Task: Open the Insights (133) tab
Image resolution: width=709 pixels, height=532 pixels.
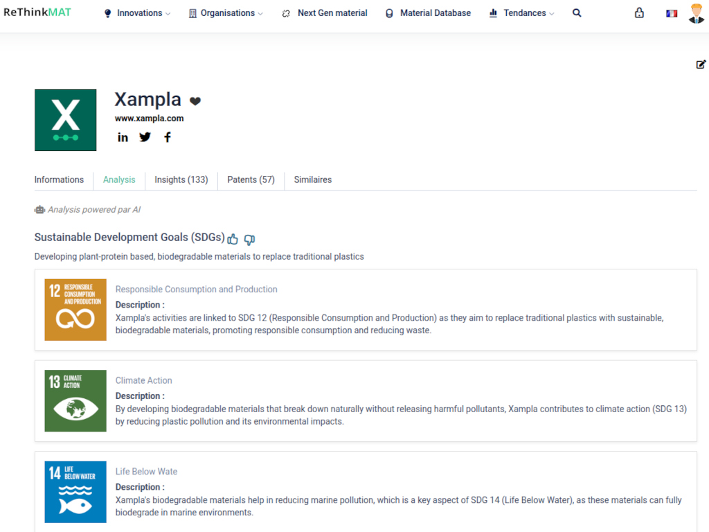Action: (181, 179)
